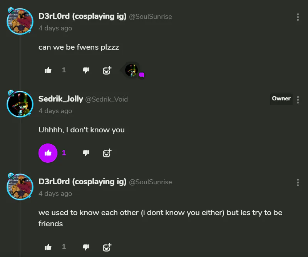Open the reply avatar bubble under first comment
The height and width of the screenshot is (257, 308).
(x=132, y=70)
